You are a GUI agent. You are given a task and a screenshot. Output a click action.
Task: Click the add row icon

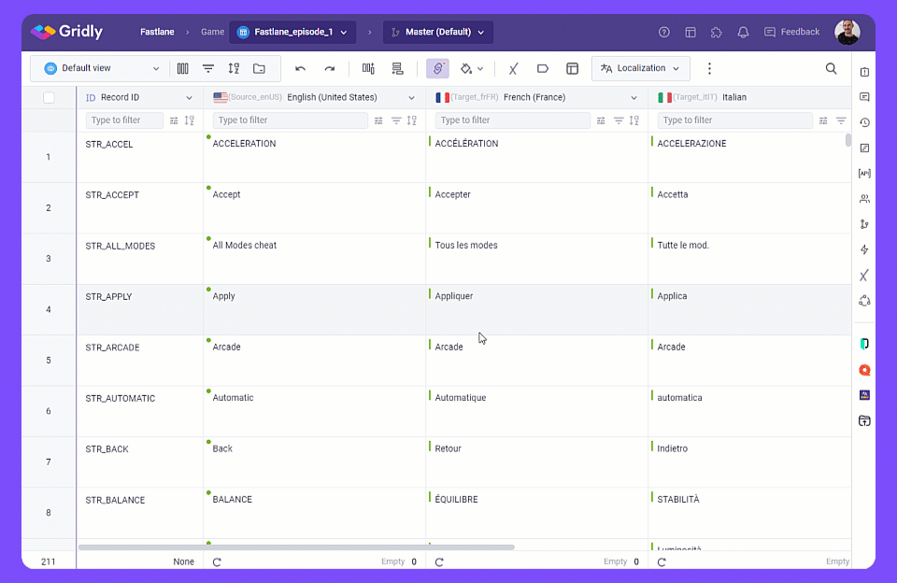pyautogui.click(x=397, y=68)
